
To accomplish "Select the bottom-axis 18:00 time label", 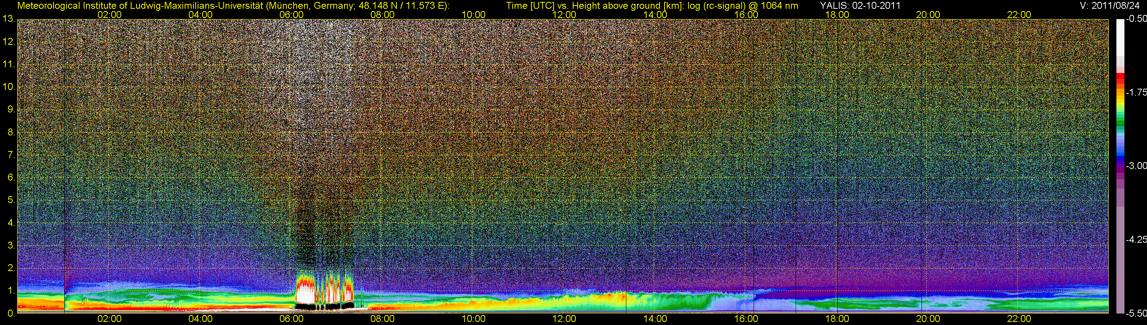I will [837, 319].
